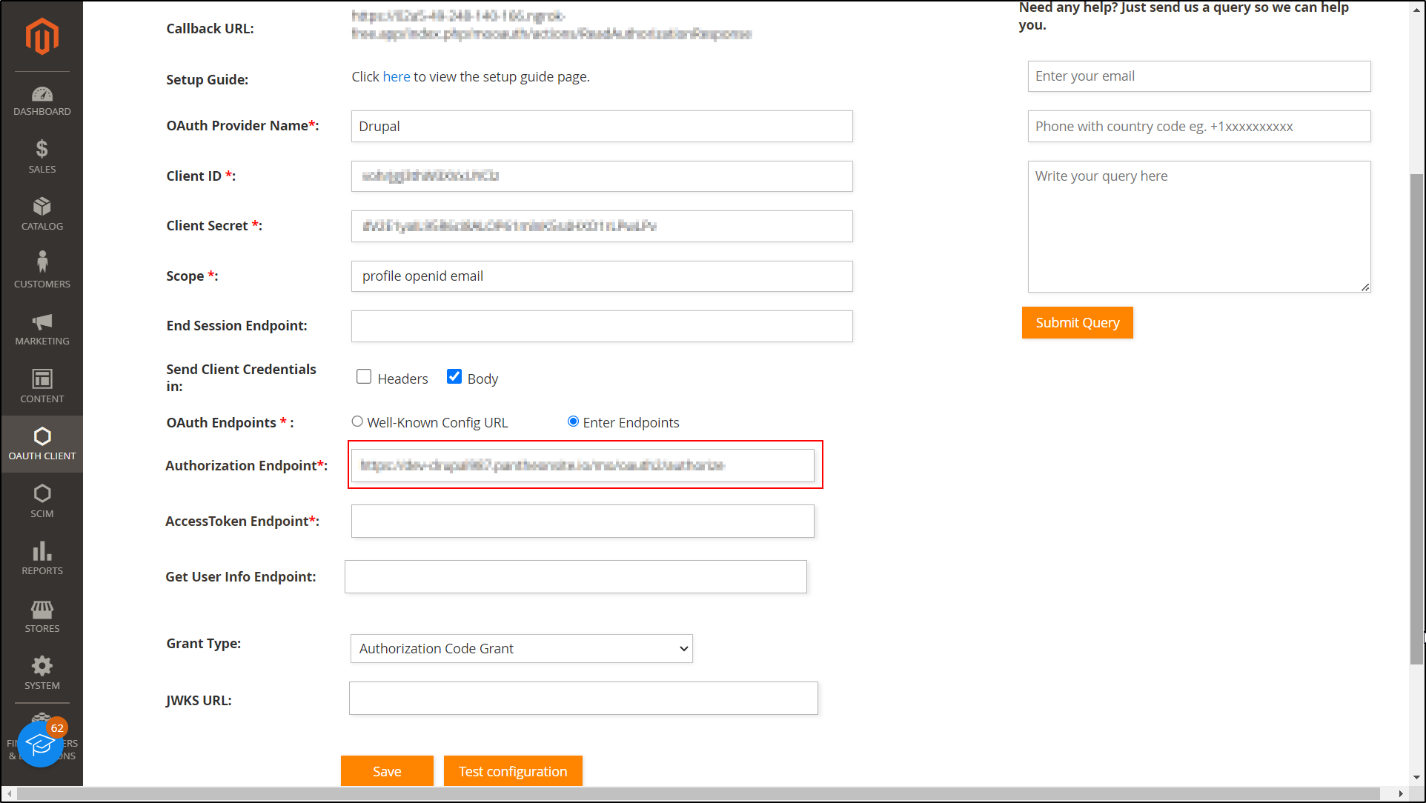Click the Magento logo icon
This screenshot has width=1426, height=803.
42,36
